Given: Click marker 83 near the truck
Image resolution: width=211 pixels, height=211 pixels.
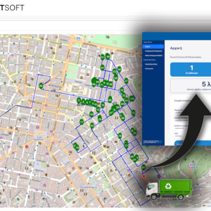Looking at the screenshot, I should pyautogui.click(x=143, y=167).
